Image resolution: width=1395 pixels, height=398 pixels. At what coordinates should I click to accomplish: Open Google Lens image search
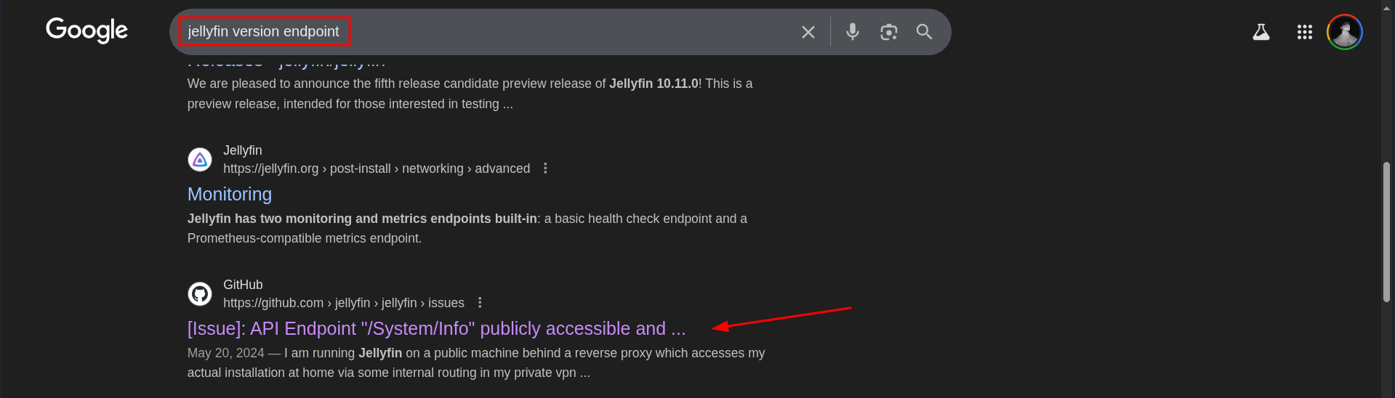coord(888,32)
